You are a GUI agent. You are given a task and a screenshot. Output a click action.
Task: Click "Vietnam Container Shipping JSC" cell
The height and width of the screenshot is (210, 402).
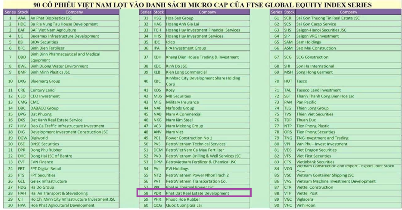click(x=348, y=175)
